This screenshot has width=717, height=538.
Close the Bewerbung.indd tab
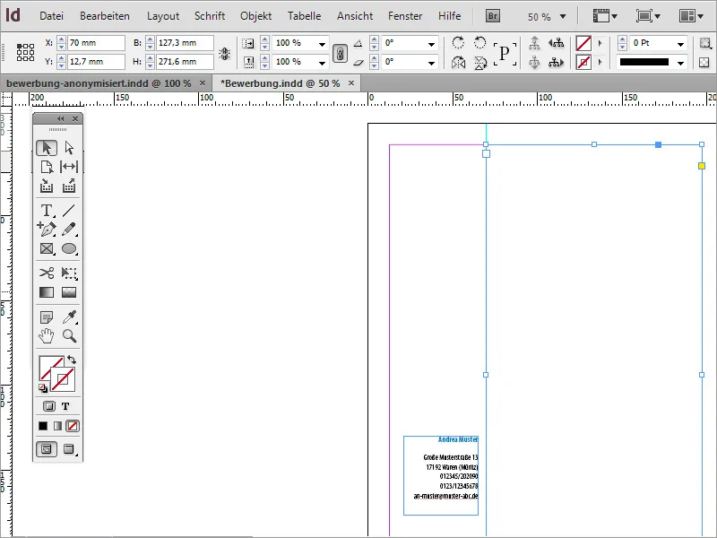(351, 82)
